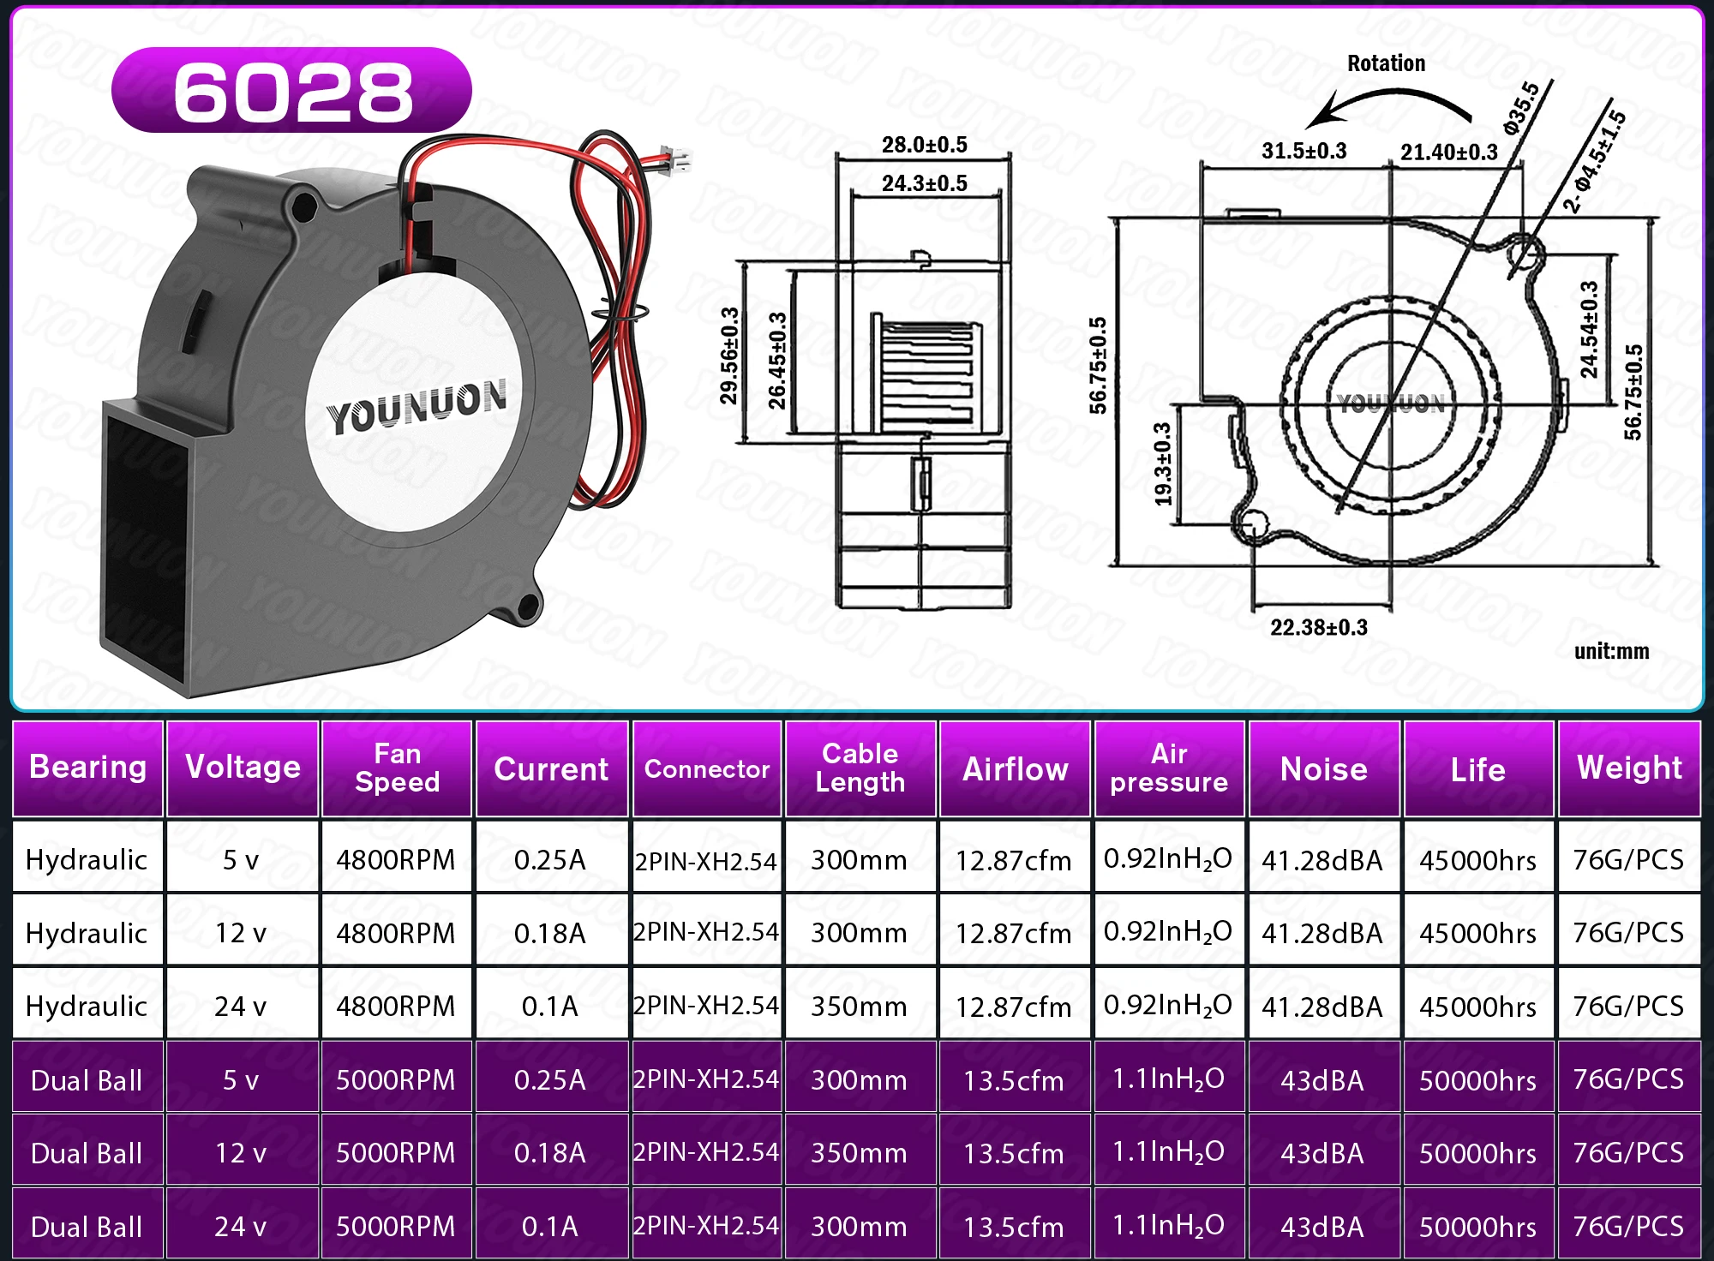This screenshot has width=1714, height=1261.
Task: Click the 350mm cable length in Hydraulic row
Action: tap(860, 1006)
